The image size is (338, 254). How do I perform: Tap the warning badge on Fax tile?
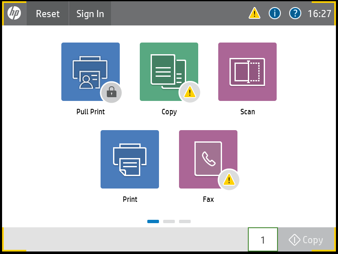pos(229,180)
